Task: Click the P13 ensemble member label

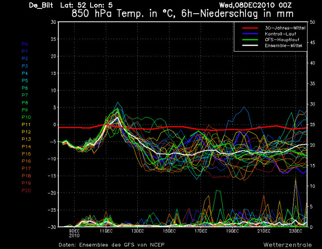Action: (x=26, y=139)
